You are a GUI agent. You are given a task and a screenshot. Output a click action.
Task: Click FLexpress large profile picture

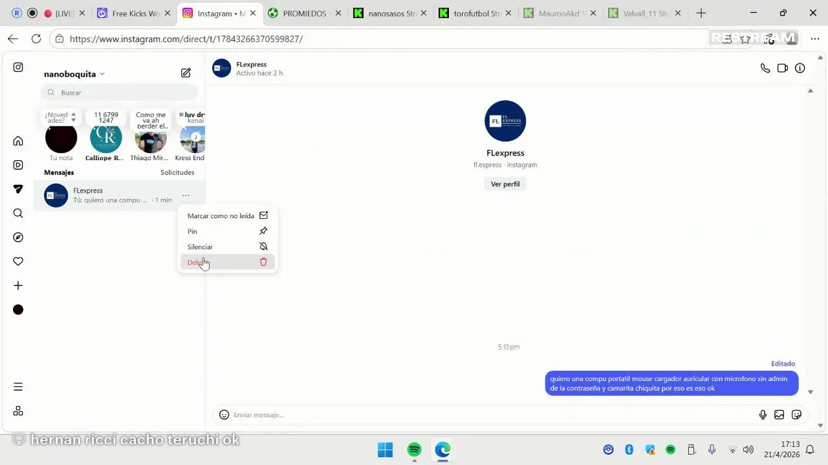[505, 121]
